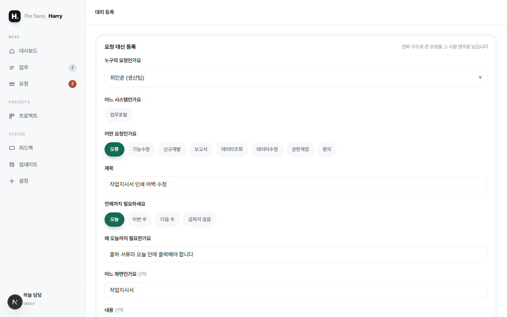This screenshot has height=317, width=507.
Task: Click the unread count badge beside 요청
Action: [72, 84]
